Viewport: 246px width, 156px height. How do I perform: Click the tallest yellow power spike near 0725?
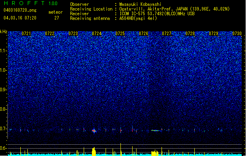point(120,149)
